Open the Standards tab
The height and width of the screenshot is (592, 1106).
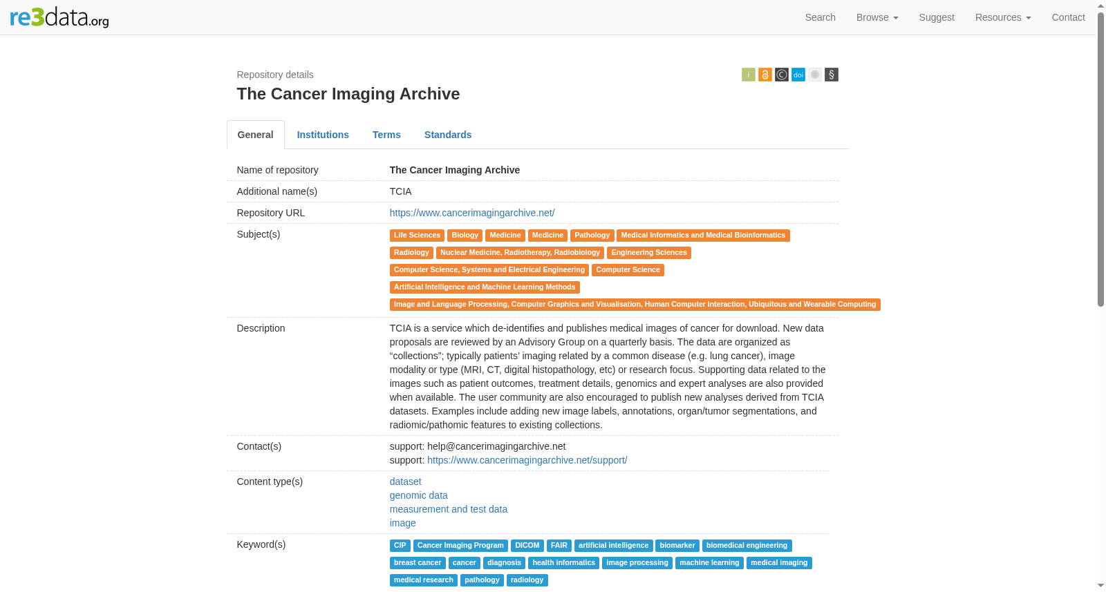[448, 135]
